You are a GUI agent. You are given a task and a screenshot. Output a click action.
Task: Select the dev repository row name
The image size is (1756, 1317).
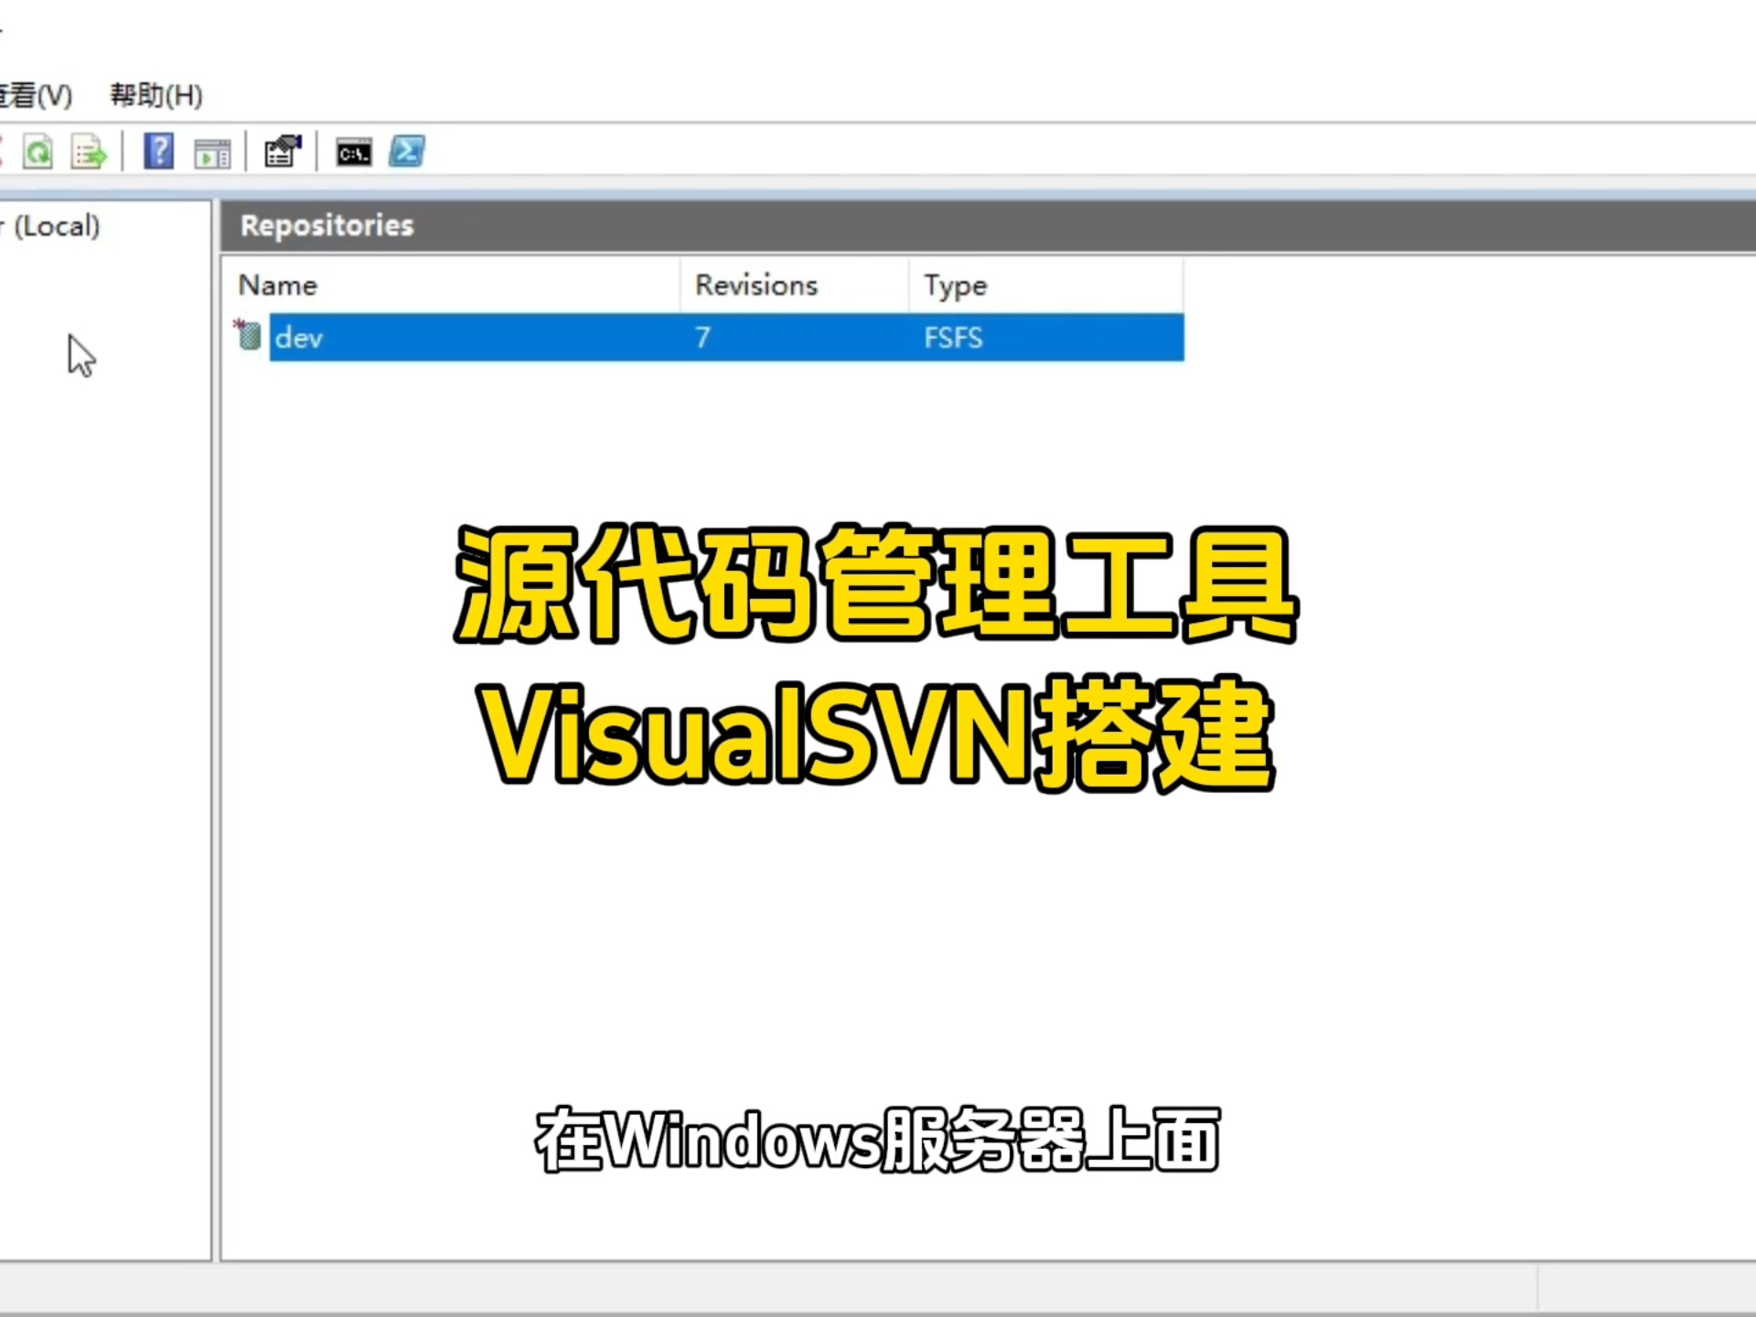click(x=299, y=337)
